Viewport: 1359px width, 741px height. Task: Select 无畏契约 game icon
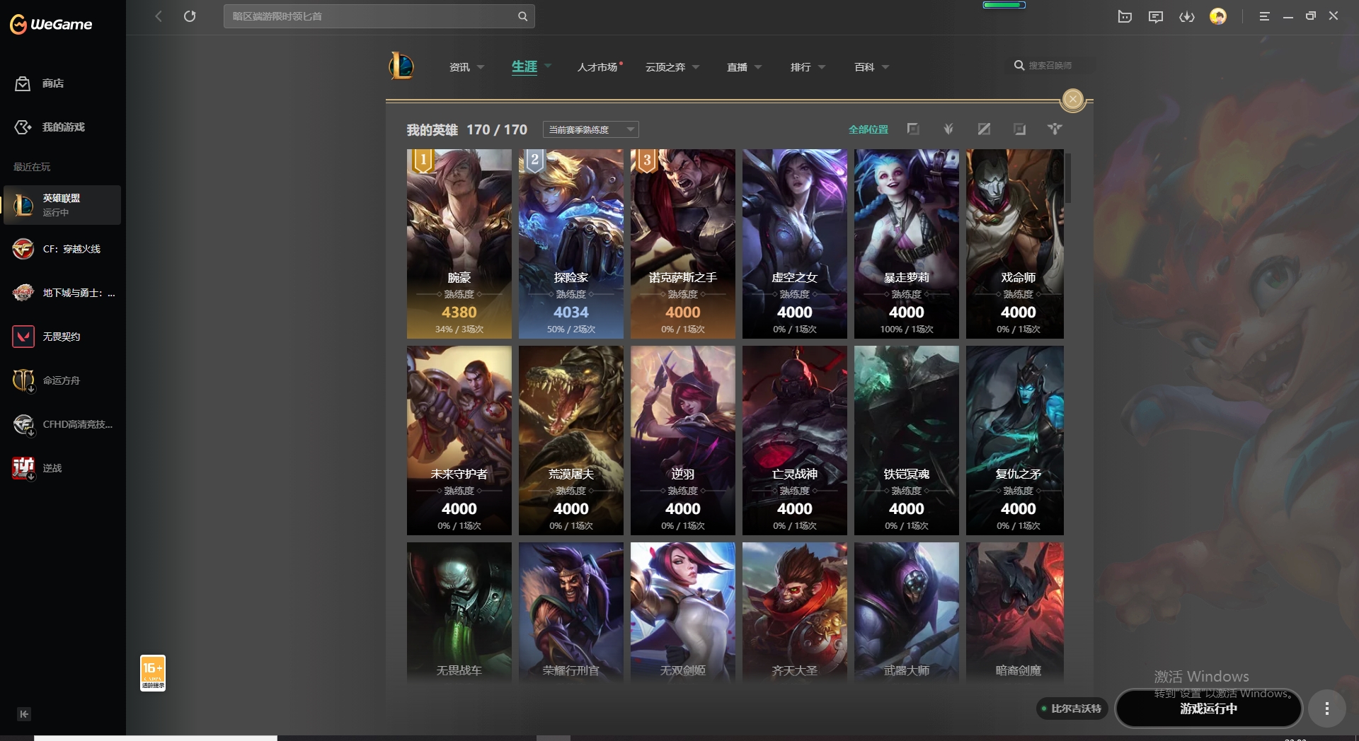pos(23,337)
